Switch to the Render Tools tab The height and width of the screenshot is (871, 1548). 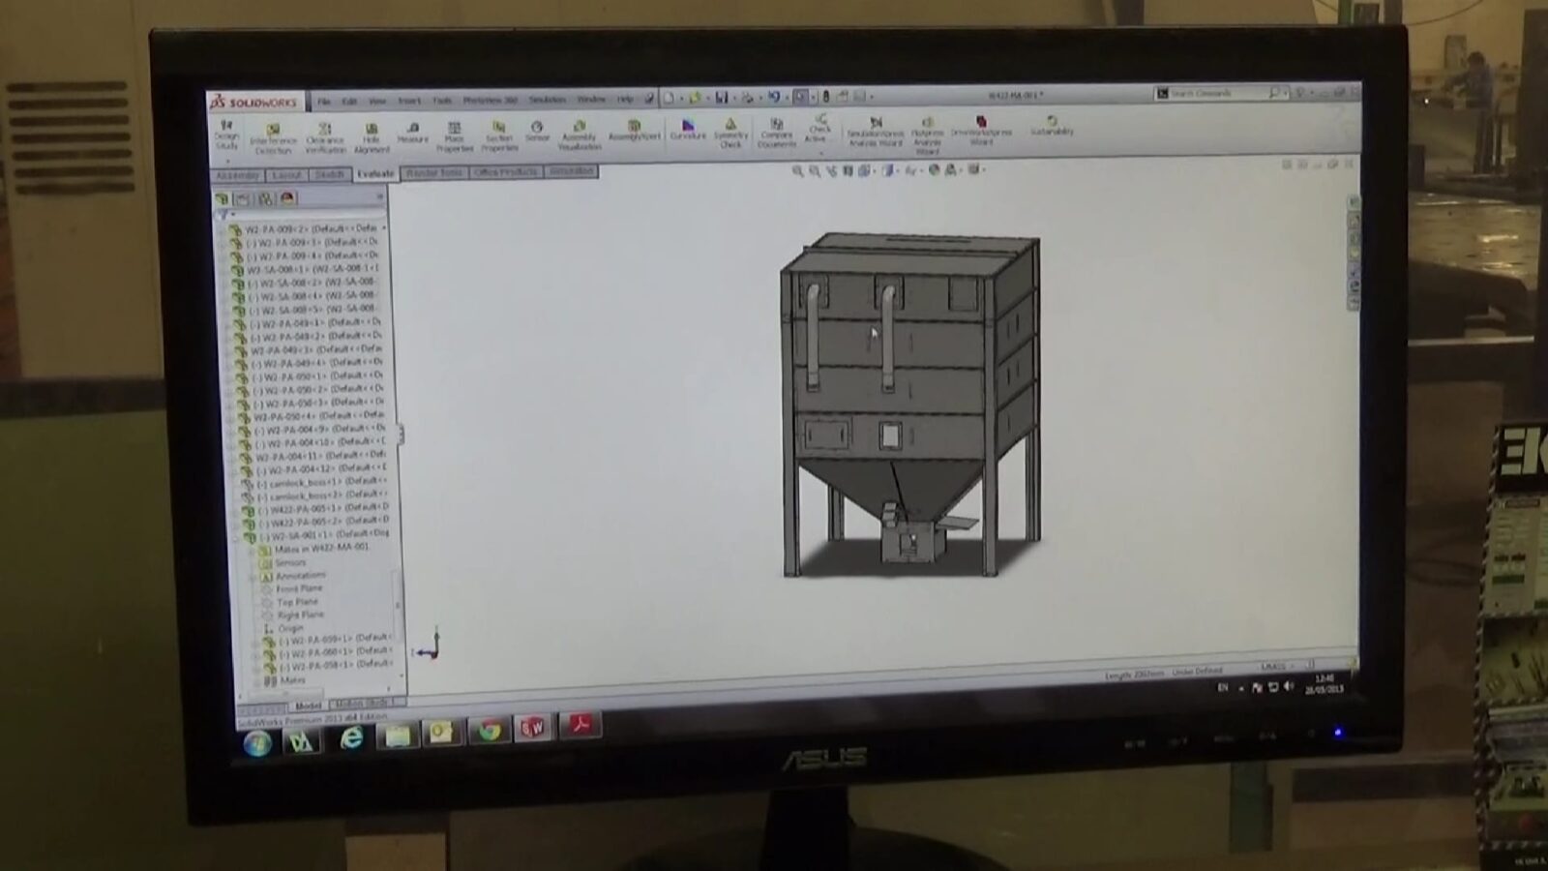pyautogui.click(x=433, y=172)
